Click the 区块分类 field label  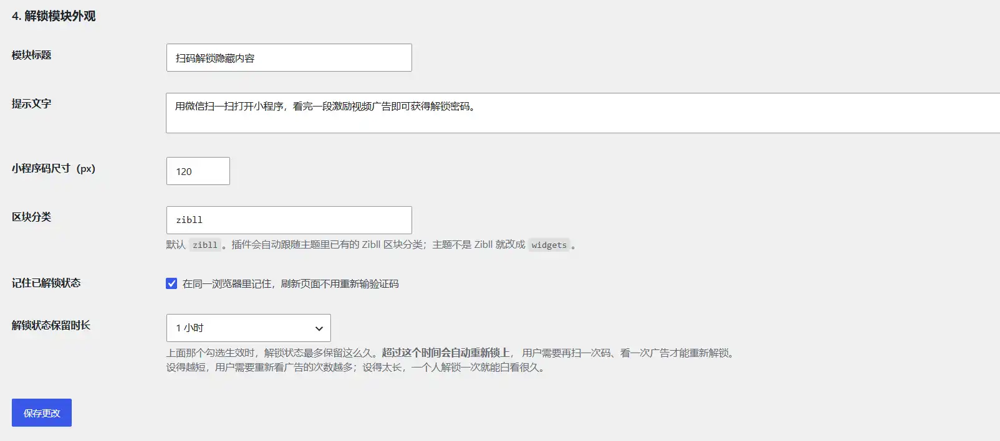[31, 217]
